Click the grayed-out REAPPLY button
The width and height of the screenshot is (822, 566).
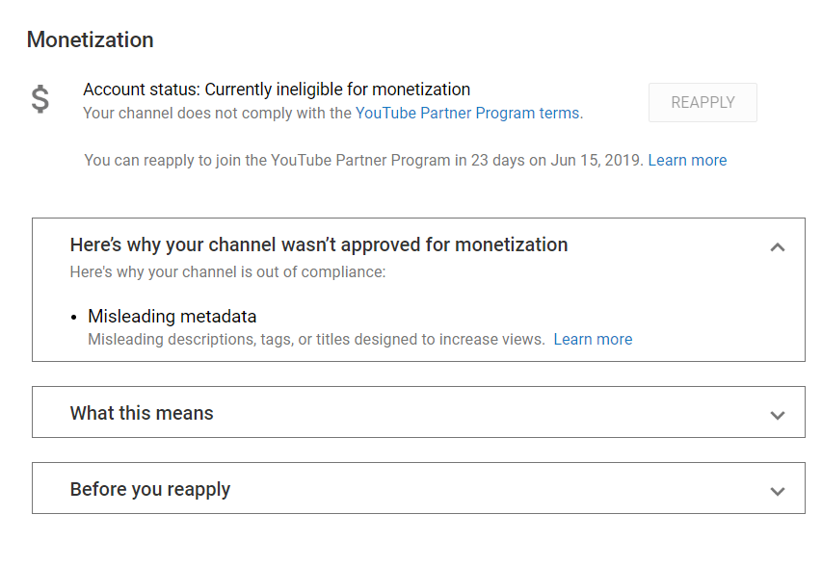pos(703,102)
